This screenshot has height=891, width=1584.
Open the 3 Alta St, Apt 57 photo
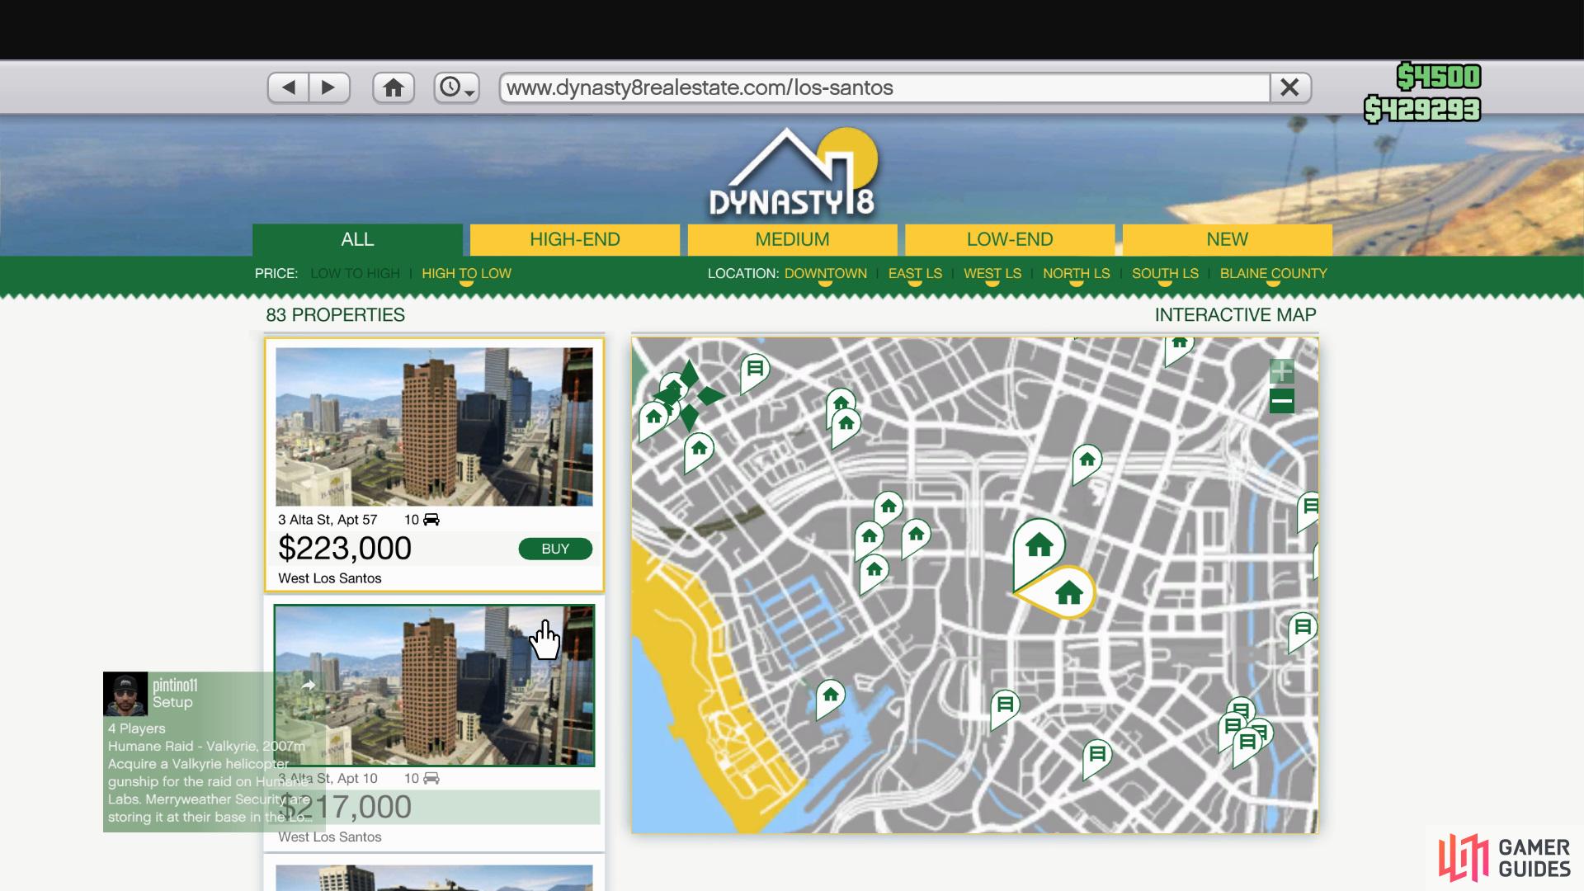click(x=434, y=427)
